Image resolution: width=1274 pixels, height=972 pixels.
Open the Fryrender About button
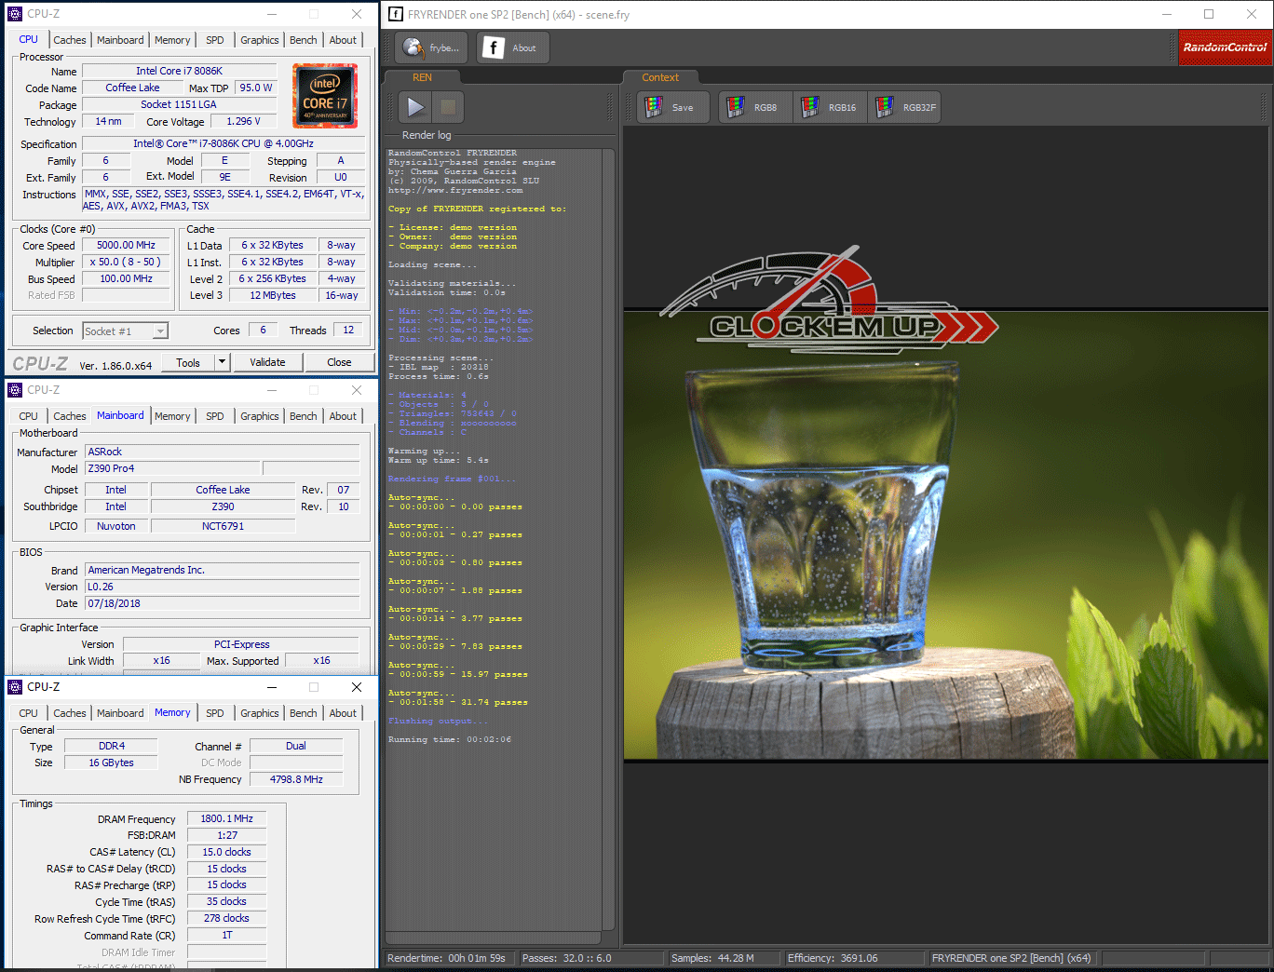point(513,47)
